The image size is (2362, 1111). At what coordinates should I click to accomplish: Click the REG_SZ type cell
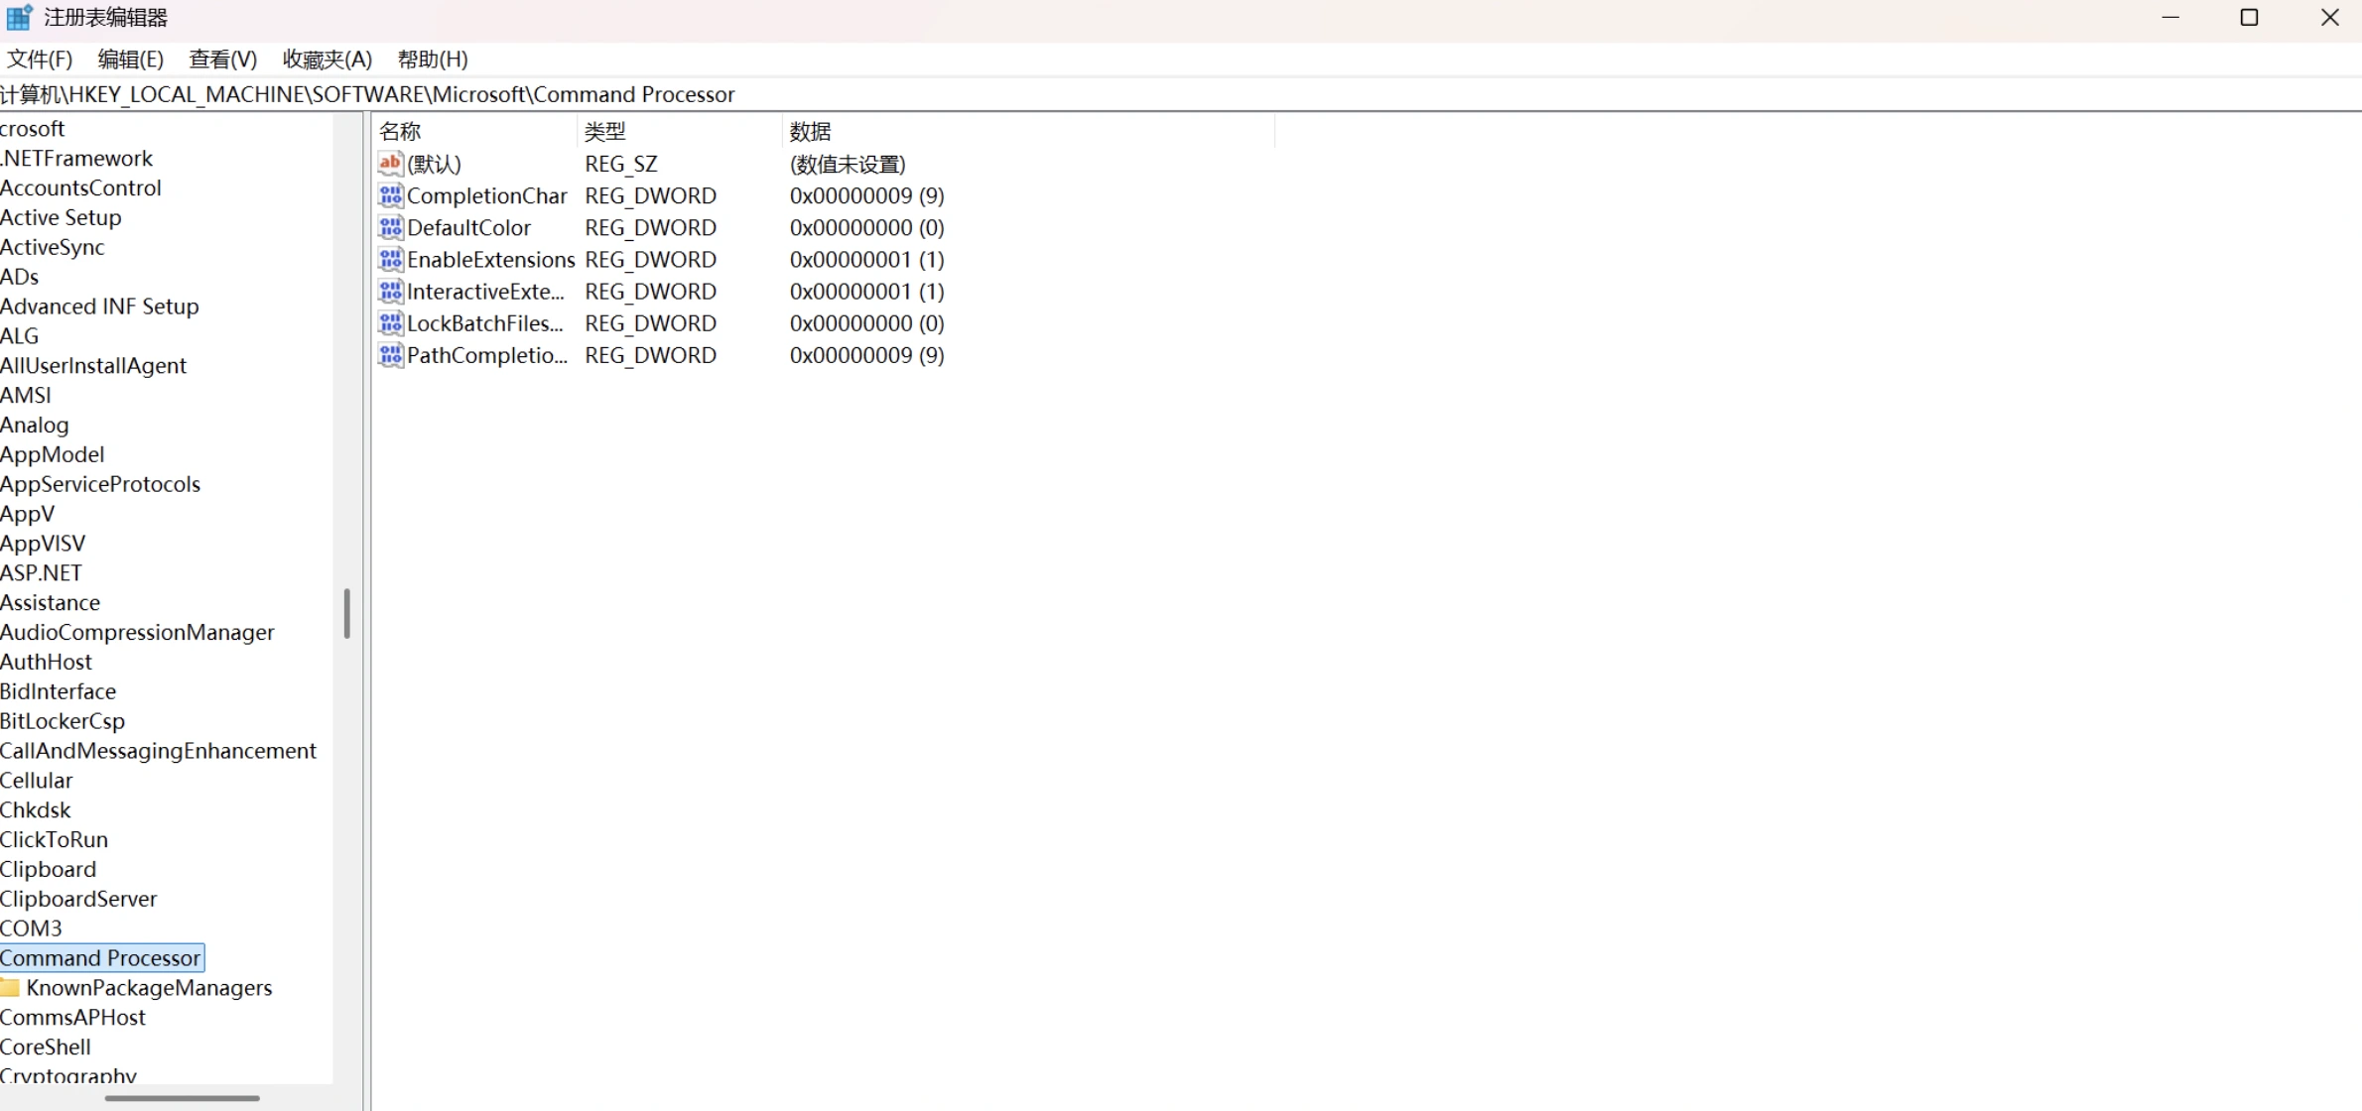621,164
